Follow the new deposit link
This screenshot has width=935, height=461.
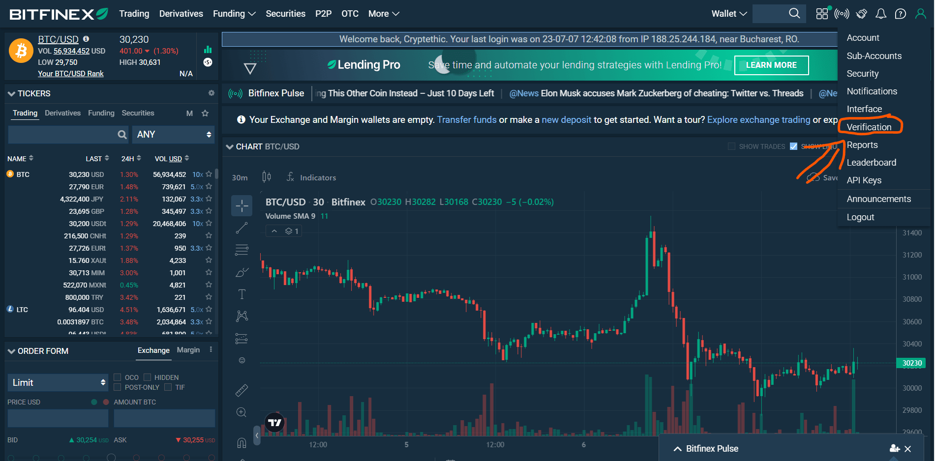[x=566, y=119]
